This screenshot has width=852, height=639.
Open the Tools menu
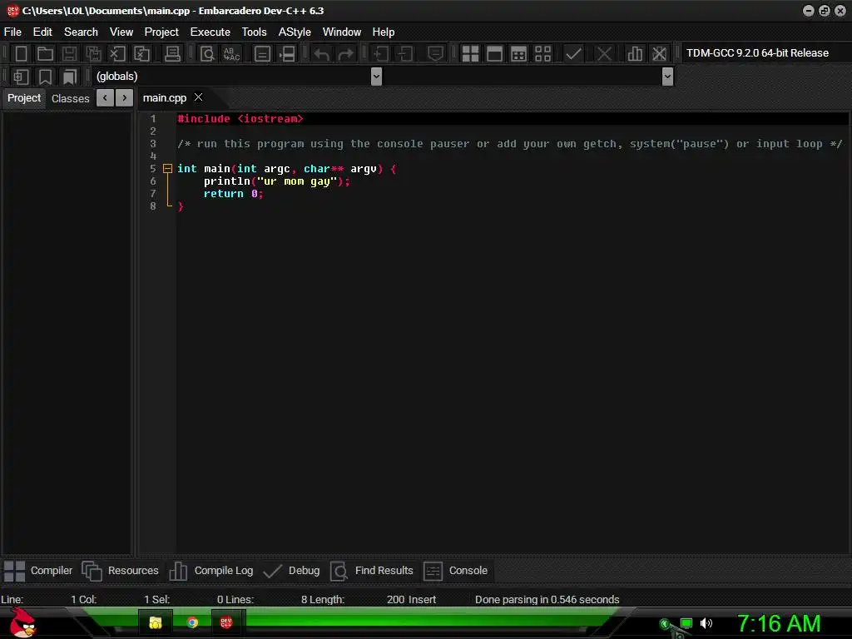pos(255,32)
